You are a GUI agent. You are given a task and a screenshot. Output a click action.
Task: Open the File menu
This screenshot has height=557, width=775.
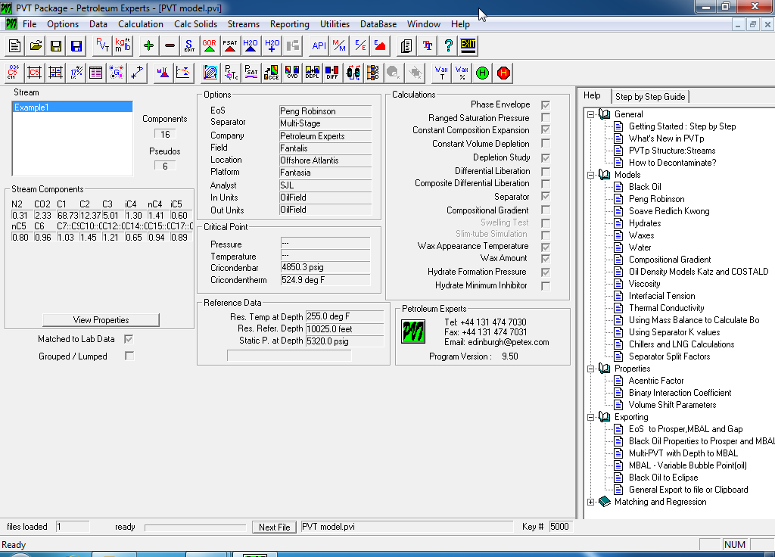click(30, 24)
